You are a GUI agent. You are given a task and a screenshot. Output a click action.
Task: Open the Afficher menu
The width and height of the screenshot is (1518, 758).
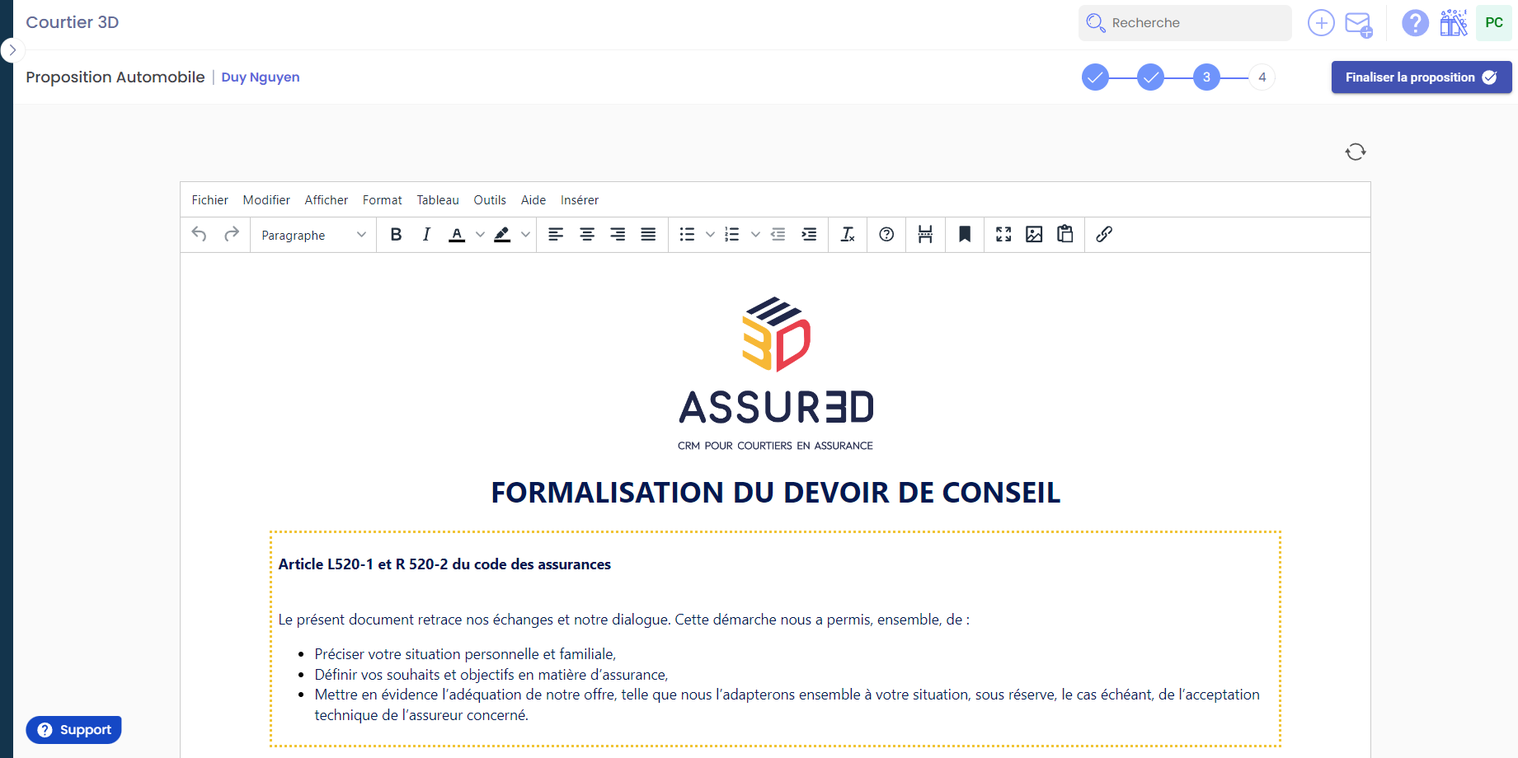coord(327,200)
